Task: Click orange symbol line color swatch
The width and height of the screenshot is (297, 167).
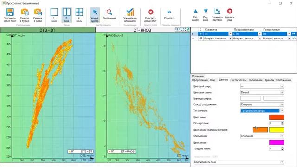Action: pyautogui.click(x=260, y=130)
